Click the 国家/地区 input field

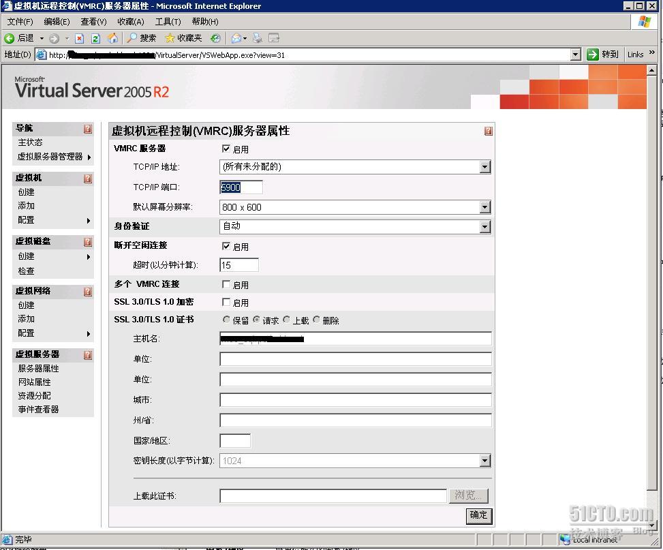click(235, 440)
